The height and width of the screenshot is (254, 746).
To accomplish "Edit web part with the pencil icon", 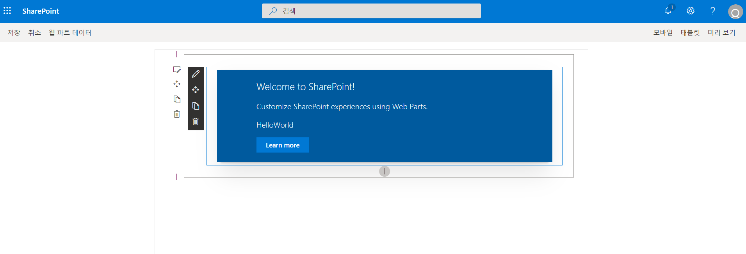I will (x=196, y=74).
